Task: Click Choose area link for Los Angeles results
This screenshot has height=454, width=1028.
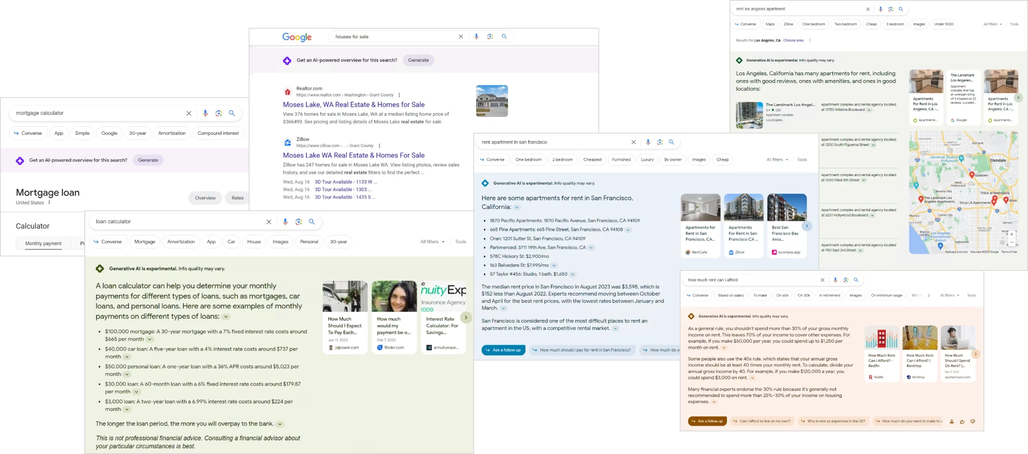Action: pos(793,41)
